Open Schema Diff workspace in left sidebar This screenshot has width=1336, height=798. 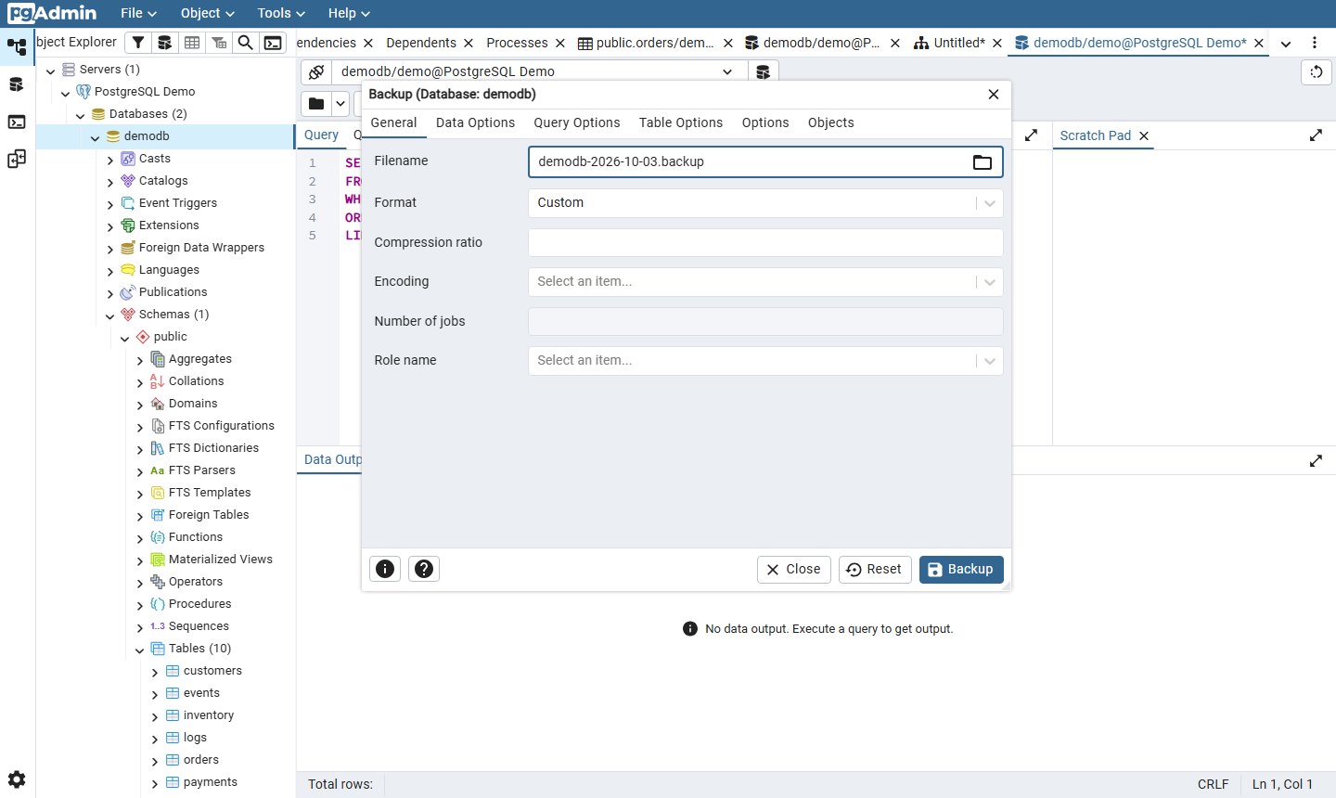pyautogui.click(x=17, y=159)
